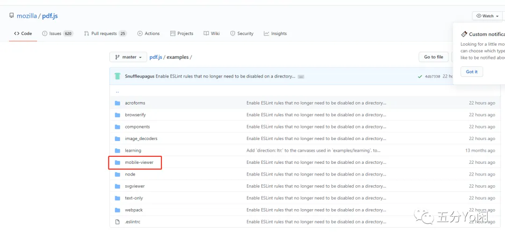Click the learning folder icon
This screenshot has width=505, height=239.
(117, 150)
